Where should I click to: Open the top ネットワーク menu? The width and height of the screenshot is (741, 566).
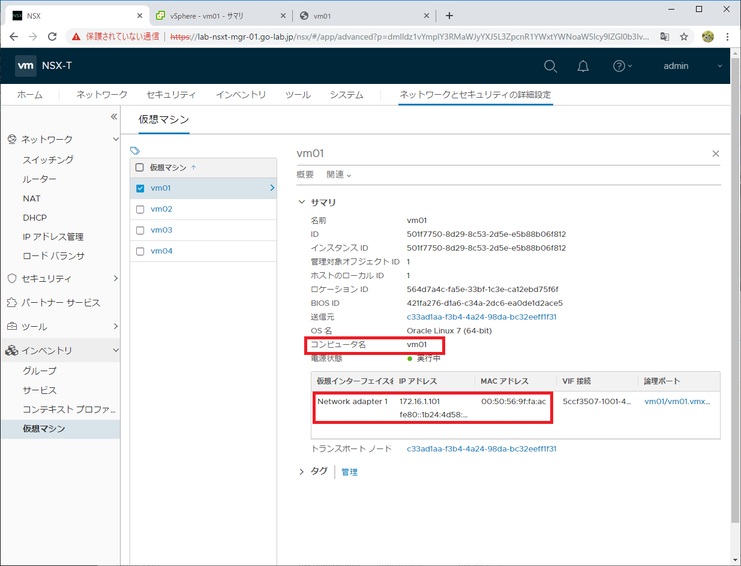[102, 95]
